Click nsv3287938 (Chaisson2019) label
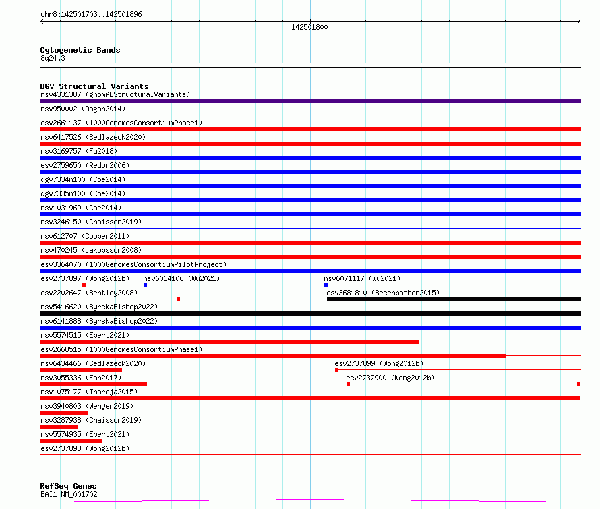The image size is (600, 509). [x=91, y=420]
